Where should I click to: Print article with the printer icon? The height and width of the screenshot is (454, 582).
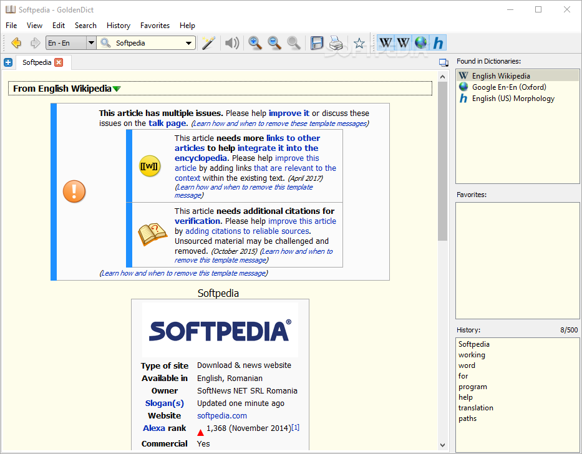click(336, 43)
